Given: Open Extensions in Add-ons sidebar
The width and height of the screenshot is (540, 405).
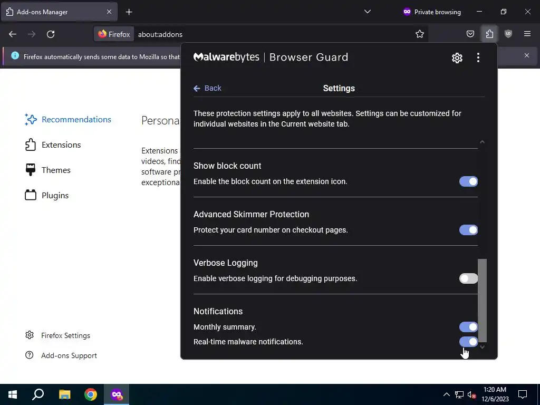Looking at the screenshot, I should [53, 144].
